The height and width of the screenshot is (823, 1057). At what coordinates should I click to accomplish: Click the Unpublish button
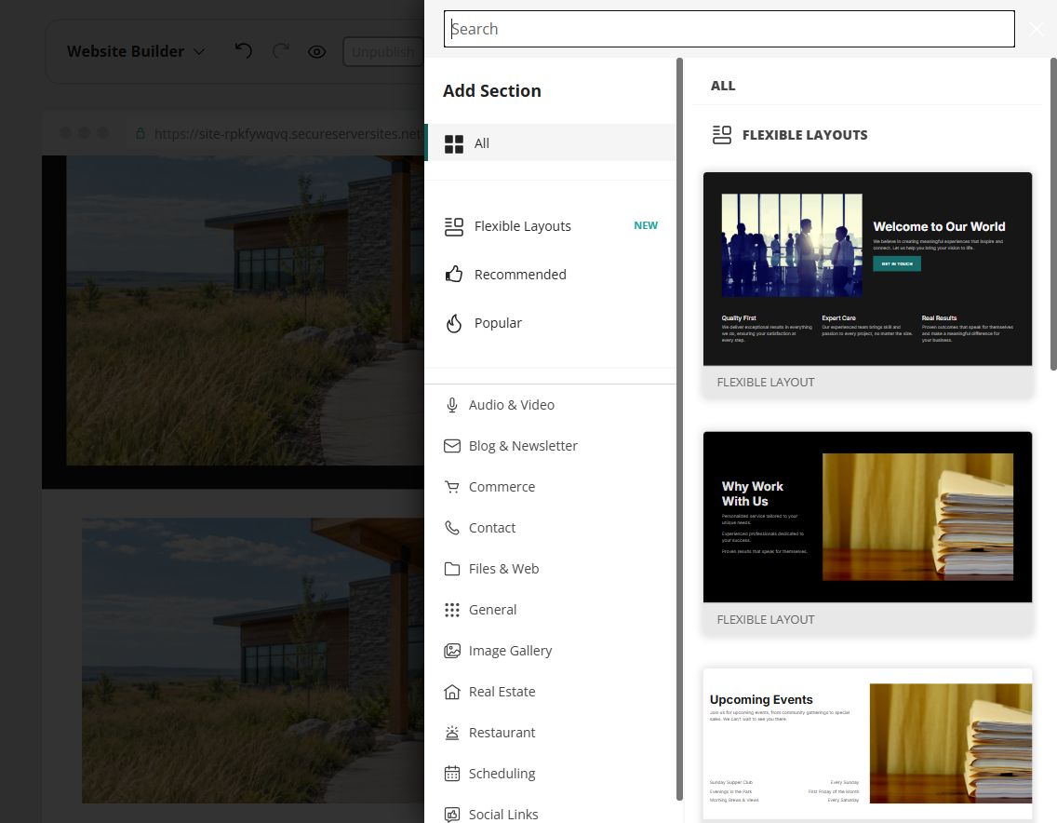point(383,52)
